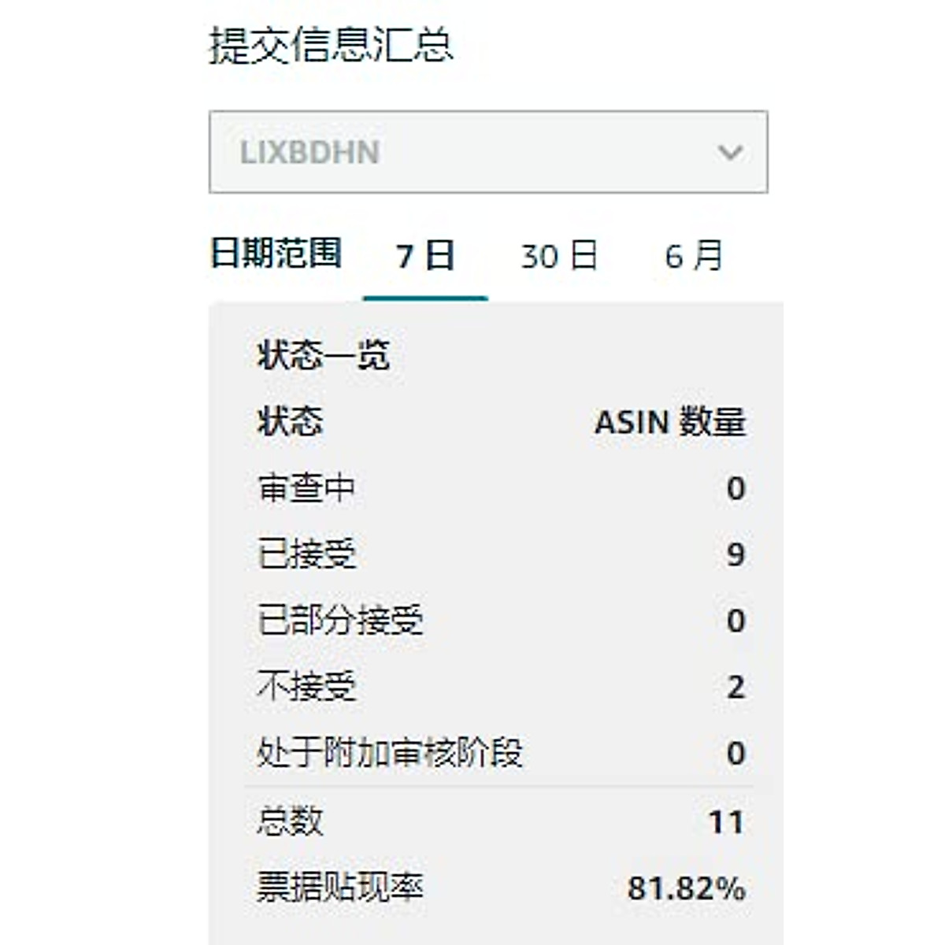945x945 pixels.
Task: Click the 票据贴现率 row label
Action: pos(340,888)
